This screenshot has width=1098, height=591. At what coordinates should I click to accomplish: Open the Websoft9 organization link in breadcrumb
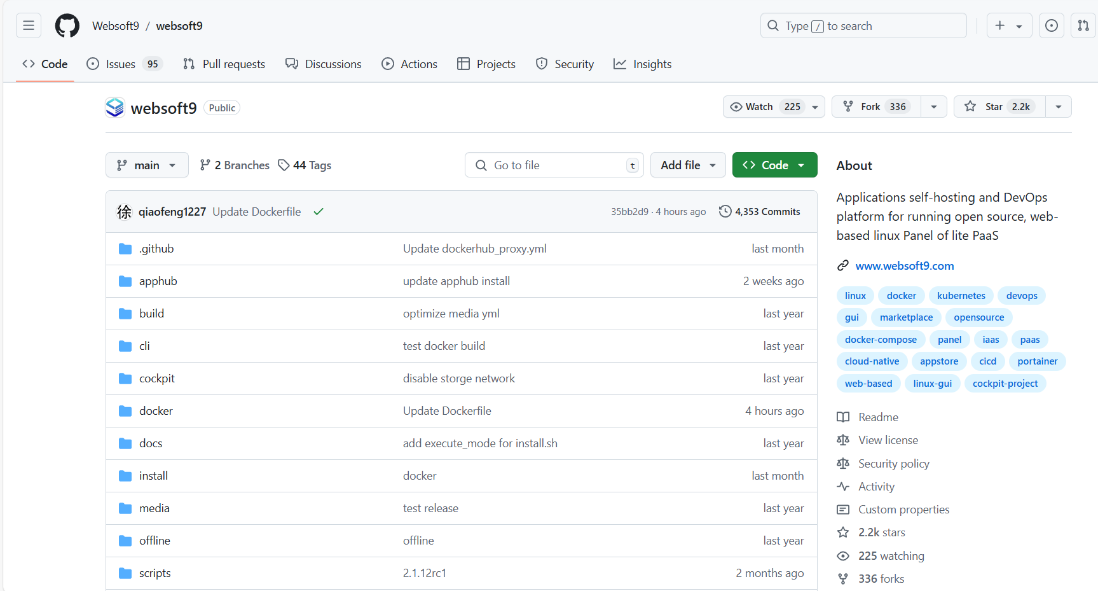[x=116, y=26]
